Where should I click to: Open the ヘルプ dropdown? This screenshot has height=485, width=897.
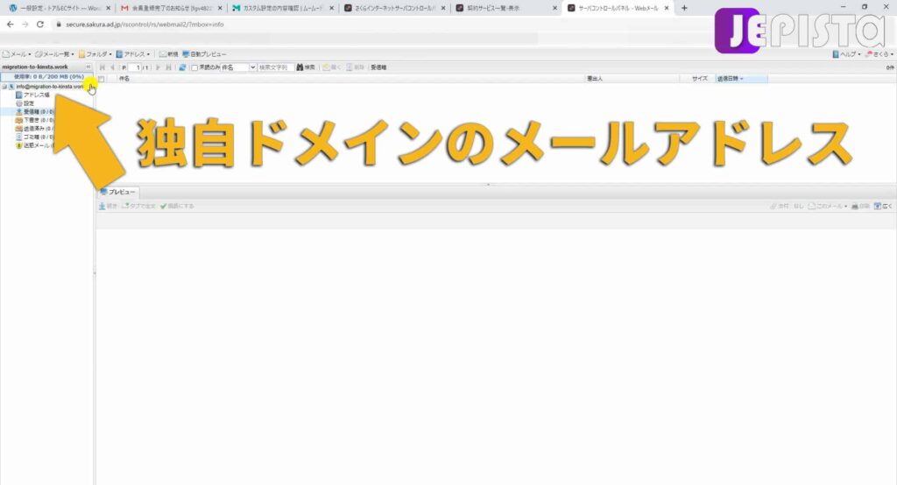pos(846,54)
